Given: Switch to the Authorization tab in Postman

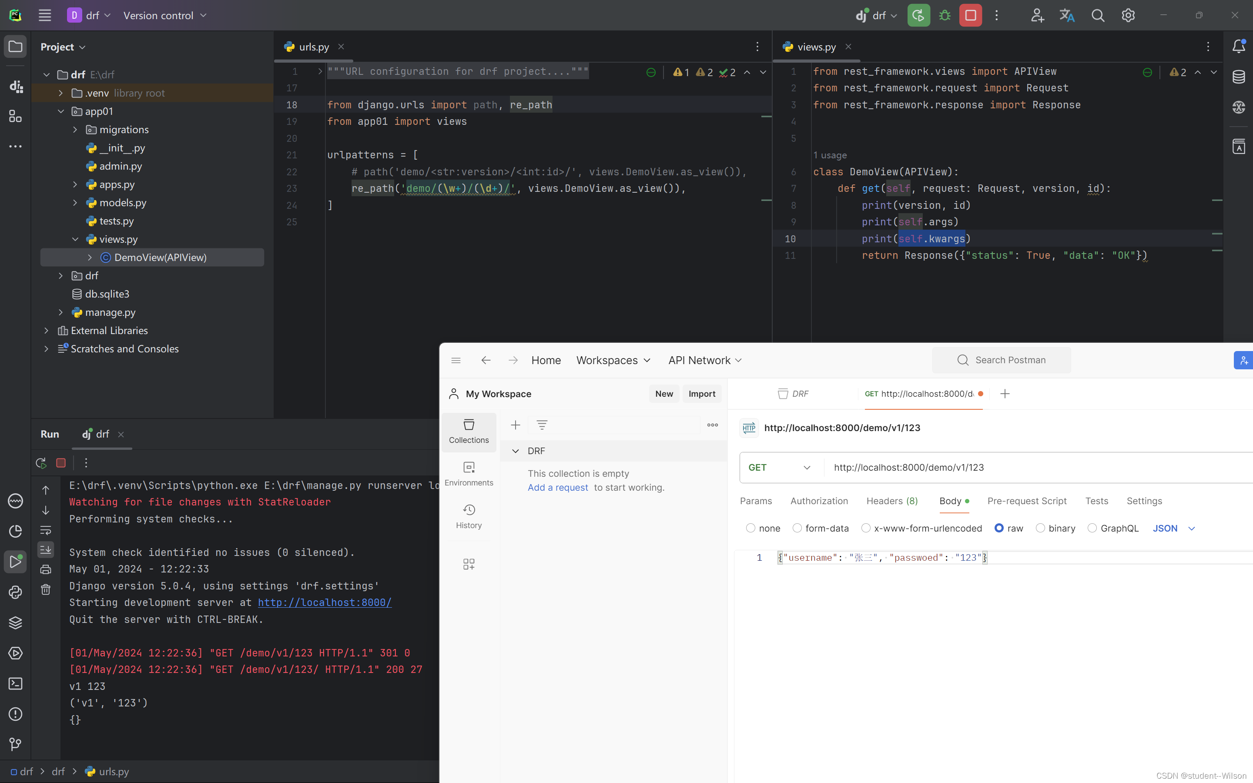Looking at the screenshot, I should 818,501.
